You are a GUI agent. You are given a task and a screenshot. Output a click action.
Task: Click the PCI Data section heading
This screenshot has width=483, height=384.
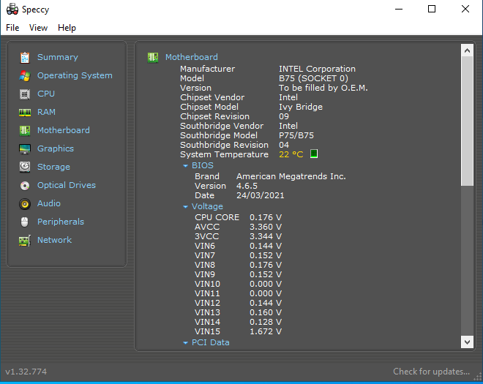210,342
